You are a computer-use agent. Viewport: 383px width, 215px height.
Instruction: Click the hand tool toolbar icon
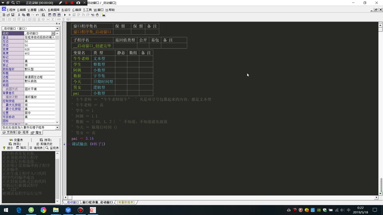click(x=97, y=15)
